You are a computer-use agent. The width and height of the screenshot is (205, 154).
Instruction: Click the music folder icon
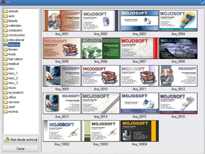coord(6,88)
